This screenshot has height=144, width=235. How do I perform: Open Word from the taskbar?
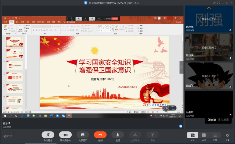(x=51, y=116)
